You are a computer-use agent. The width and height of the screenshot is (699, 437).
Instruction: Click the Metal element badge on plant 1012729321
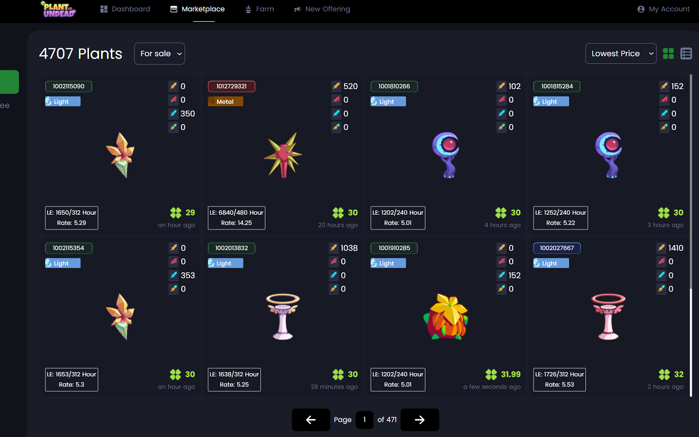click(226, 102)
